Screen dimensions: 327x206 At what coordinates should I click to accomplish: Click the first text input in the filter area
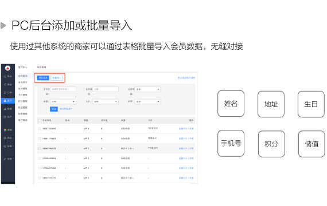pos(63,89)
